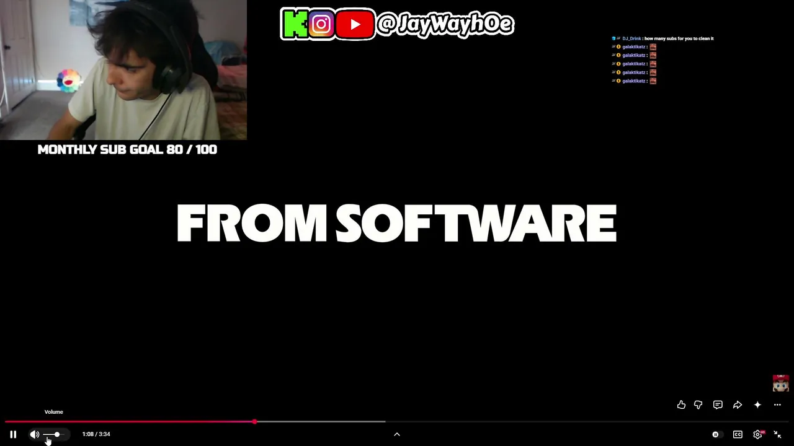Click DJ_Drink's chat message about subs
Viewport: 794px width, 446px height.
click(662, 38)
